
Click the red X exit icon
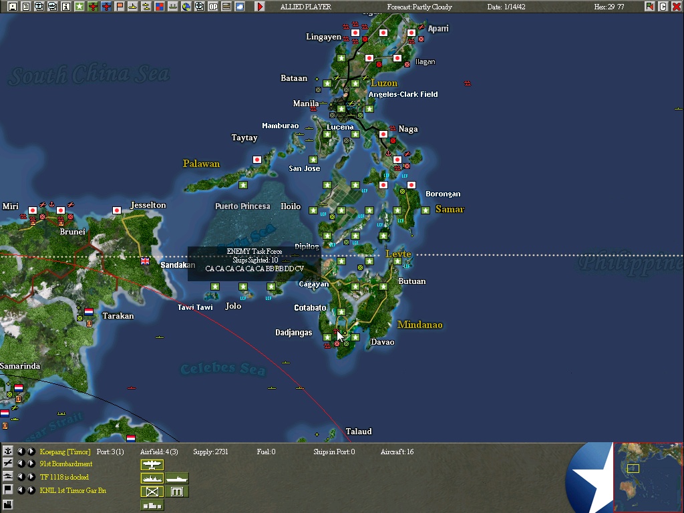pyautogui.click(x=676, y=7)
